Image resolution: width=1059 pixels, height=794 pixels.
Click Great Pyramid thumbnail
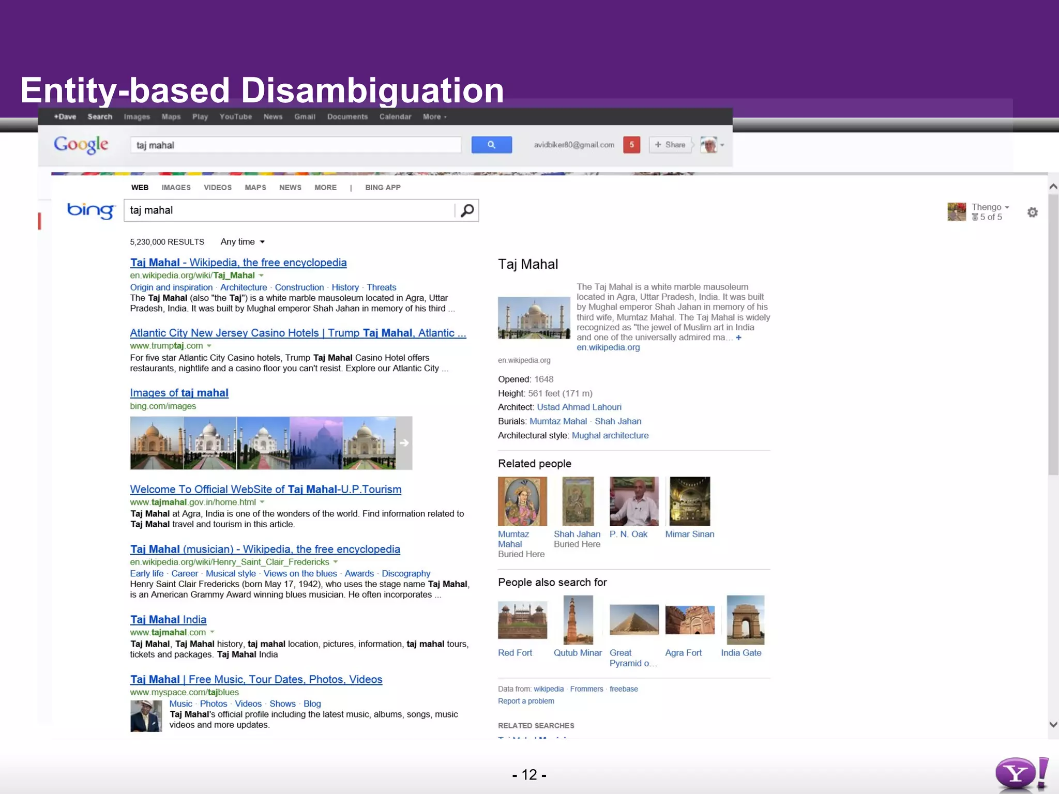point(634,620)
